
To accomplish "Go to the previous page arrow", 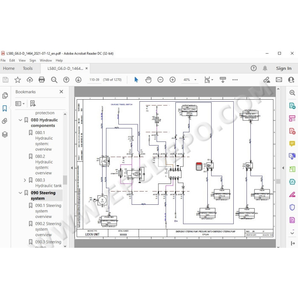I will tap(66, 80).
